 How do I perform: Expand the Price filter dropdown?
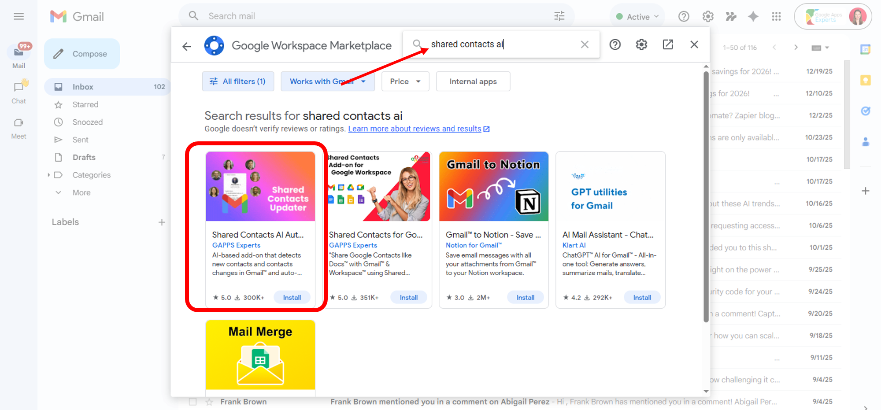click(x=405, y=81)
